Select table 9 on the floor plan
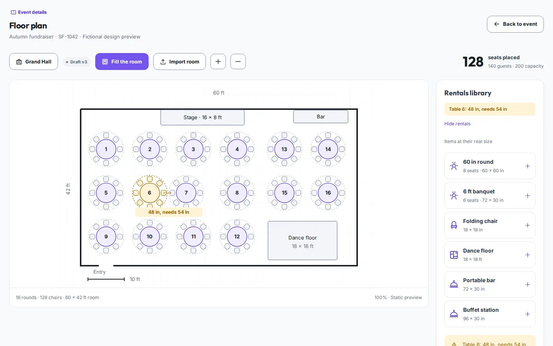 tap(106, 236)
